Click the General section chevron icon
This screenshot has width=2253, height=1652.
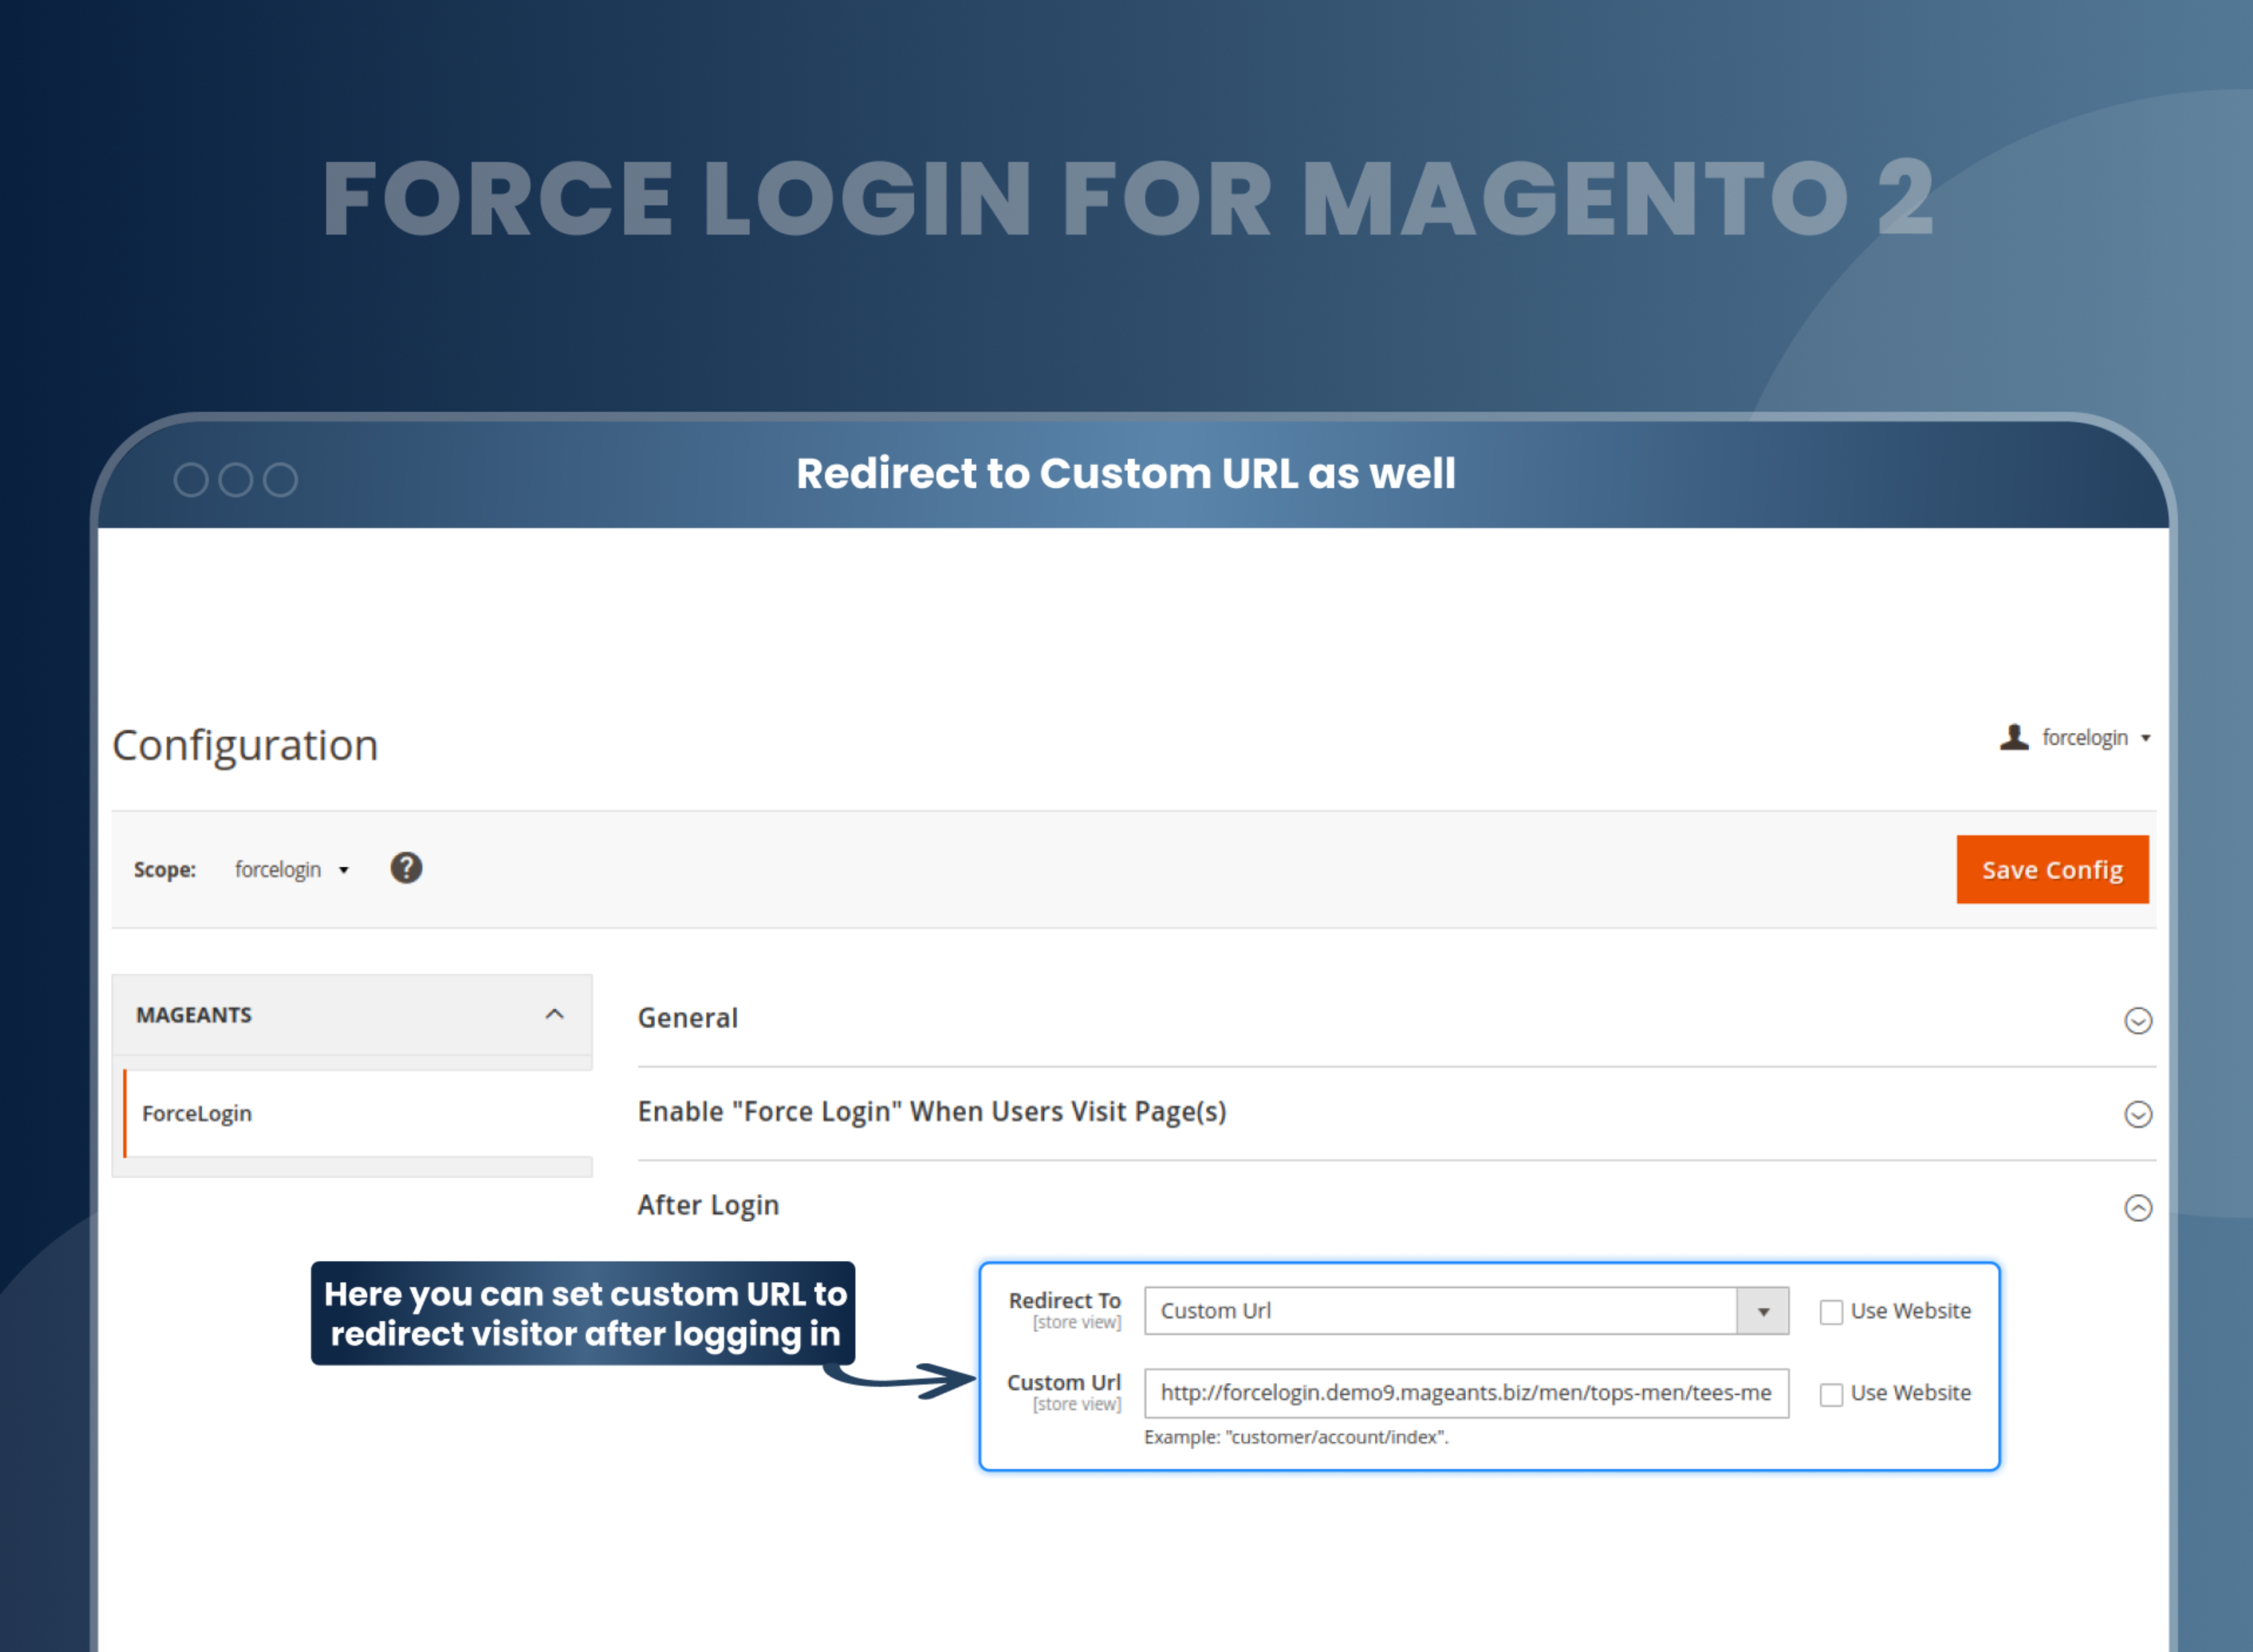(2138, 1021)
